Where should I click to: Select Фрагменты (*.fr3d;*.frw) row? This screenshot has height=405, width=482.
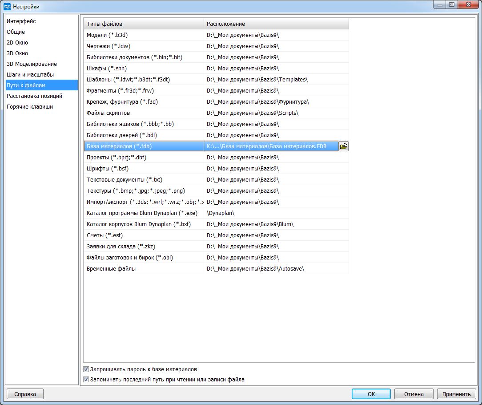tap(216, 90)
